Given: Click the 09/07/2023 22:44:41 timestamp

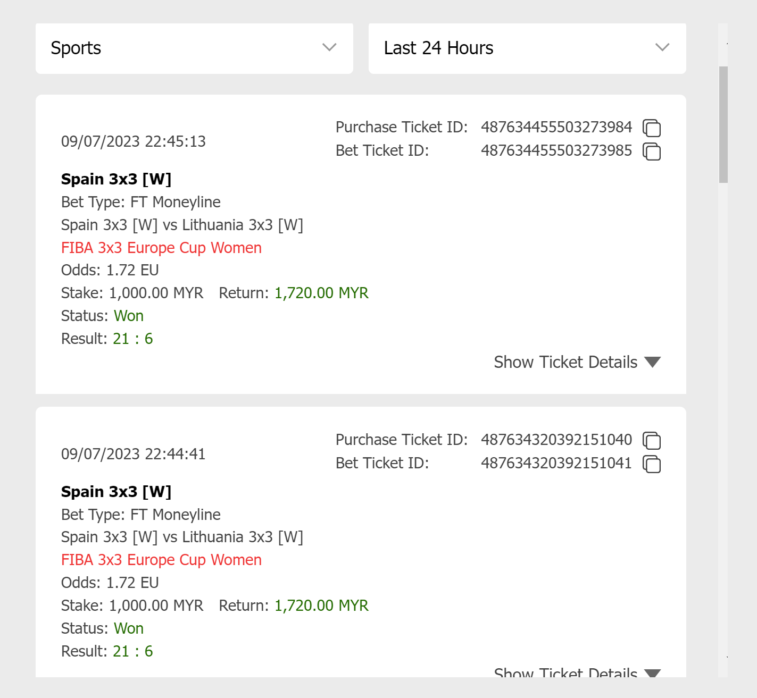Looking at the screenshot, I should [x=133, y=454].
